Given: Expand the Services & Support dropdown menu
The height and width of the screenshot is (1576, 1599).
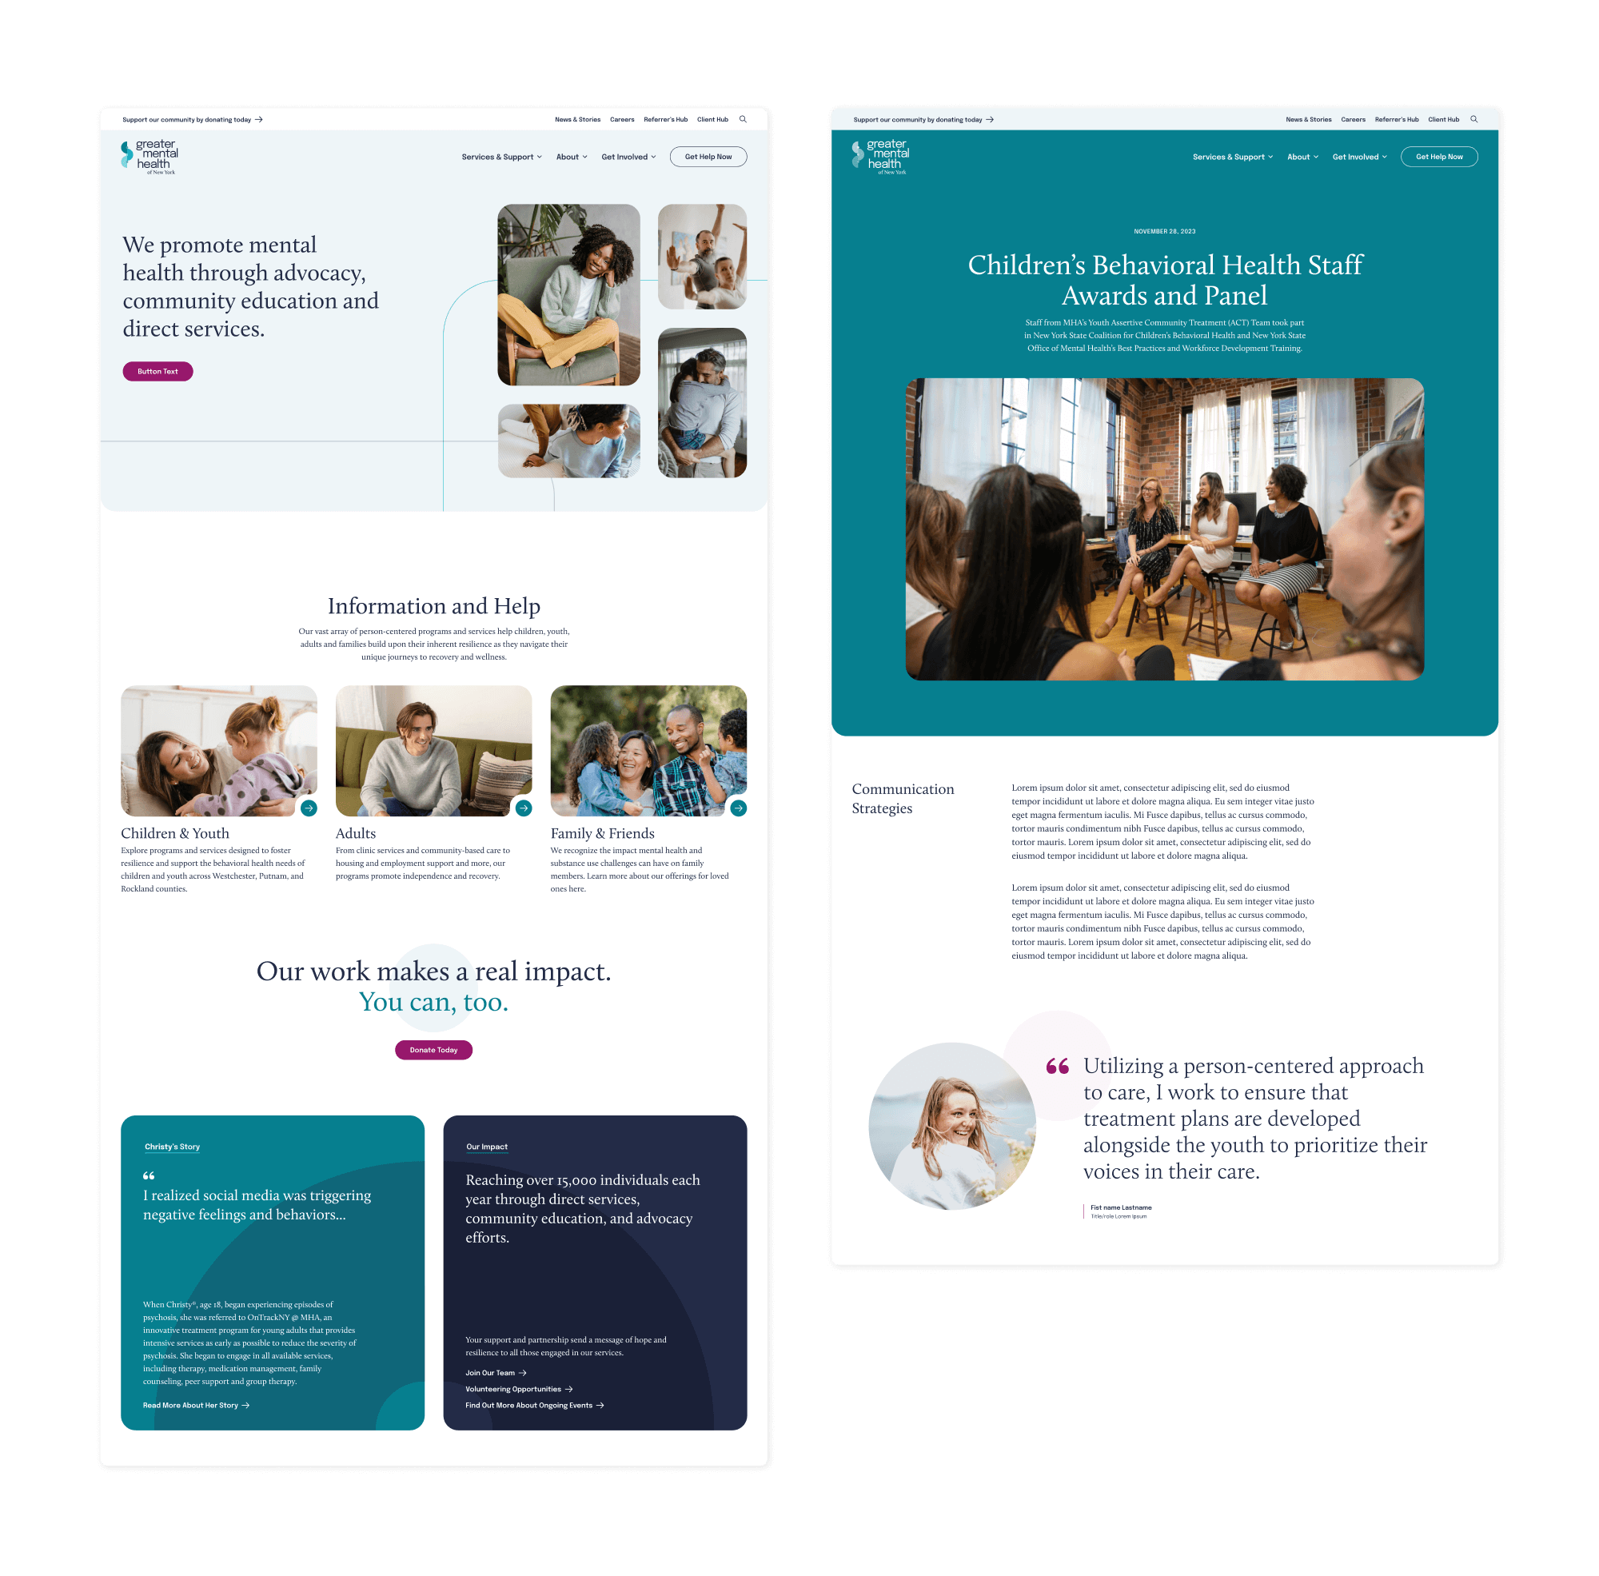Looking at the screenshot, I should [500, 156].
